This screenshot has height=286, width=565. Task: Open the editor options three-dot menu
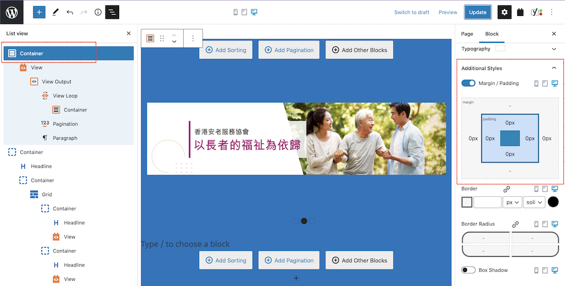click(551, 12)
